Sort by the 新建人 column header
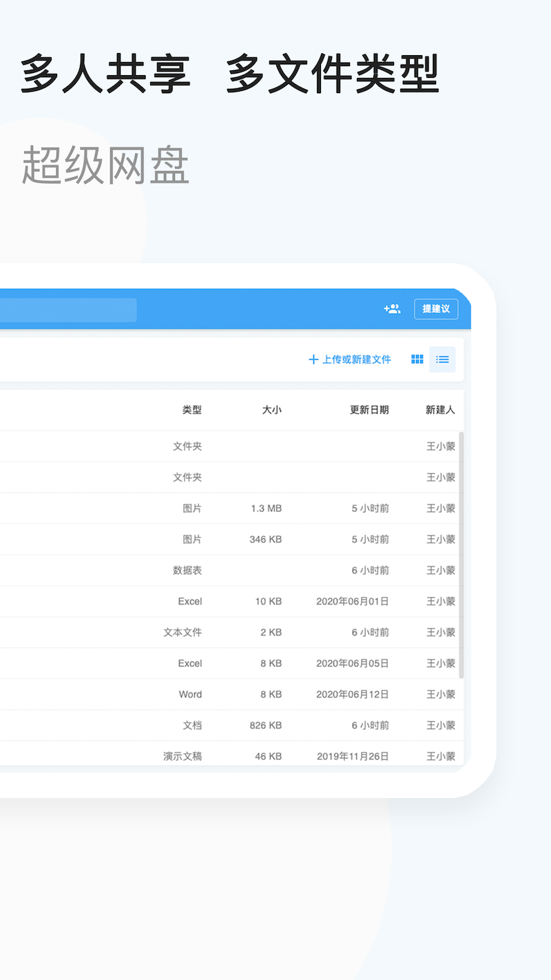551x980 pixels. (x=440, y=410)
